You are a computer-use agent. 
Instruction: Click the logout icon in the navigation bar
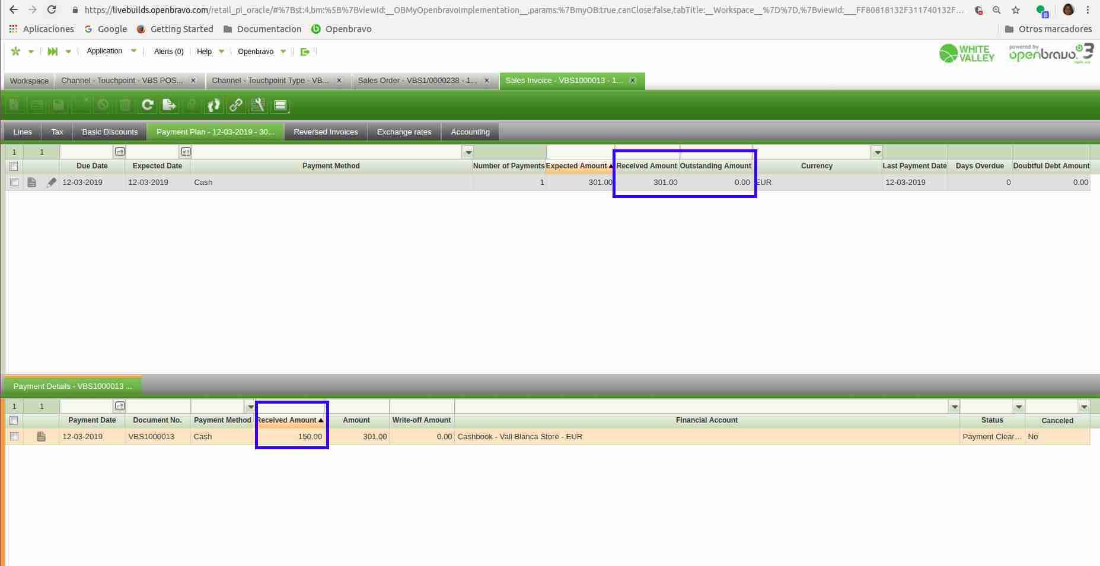(305, 52)
